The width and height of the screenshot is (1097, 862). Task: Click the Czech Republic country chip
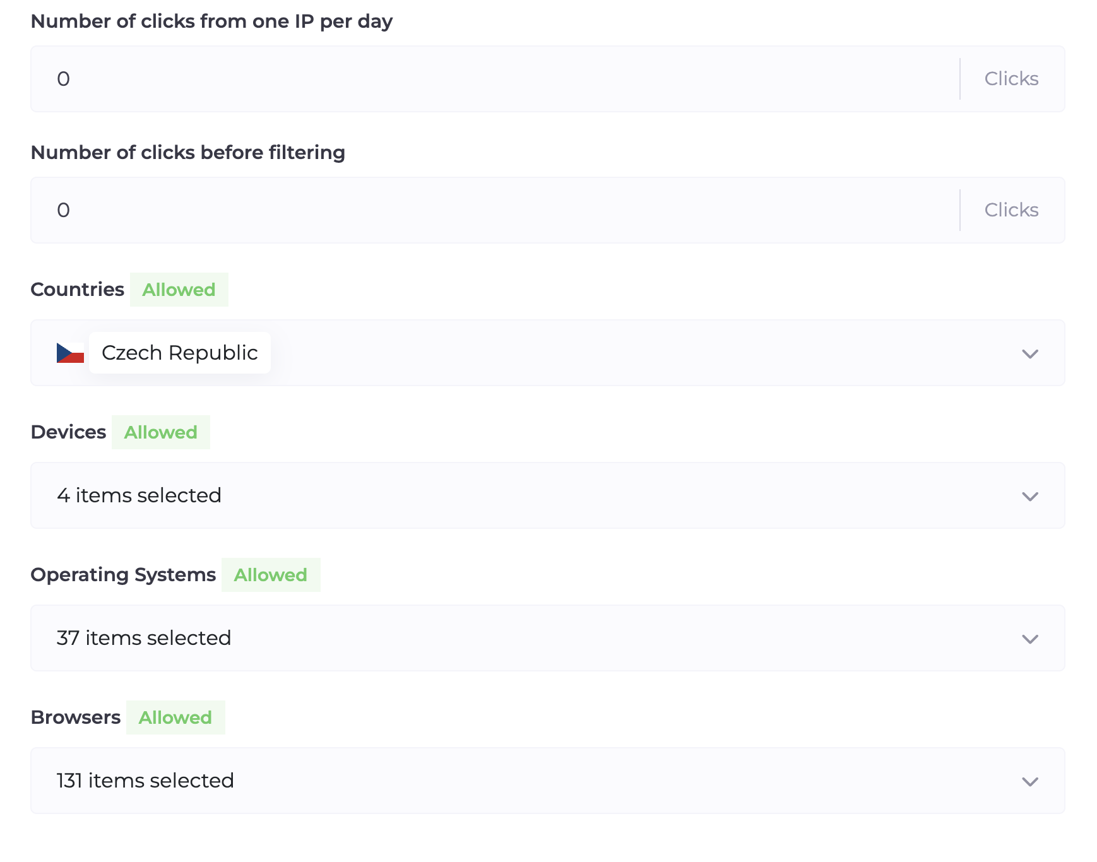[180, 353]
